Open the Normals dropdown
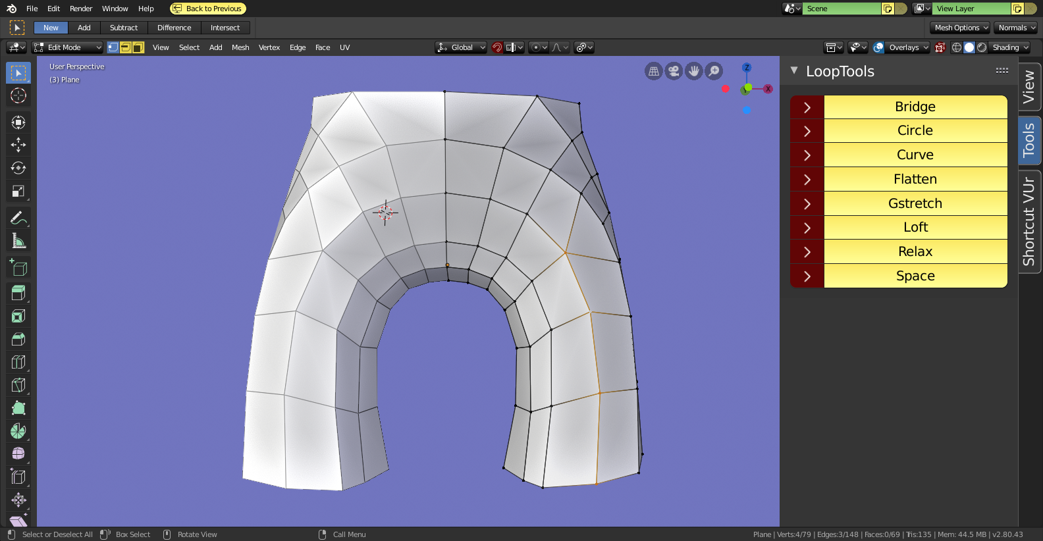 (1015, 28)
